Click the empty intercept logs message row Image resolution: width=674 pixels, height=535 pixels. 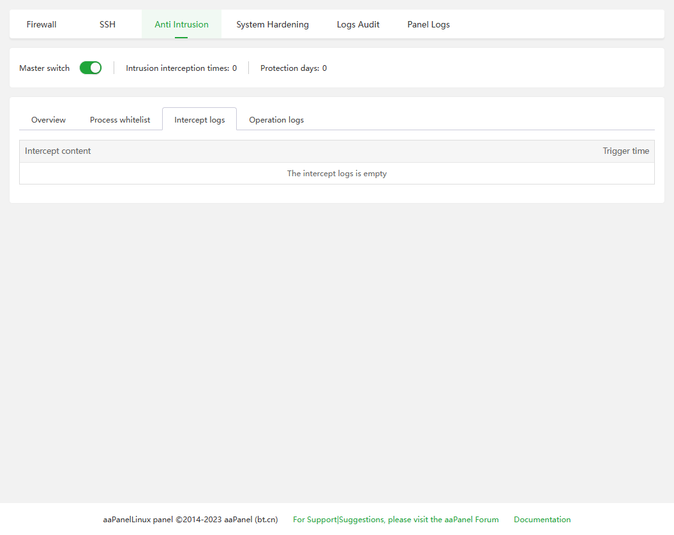[336, 174]
